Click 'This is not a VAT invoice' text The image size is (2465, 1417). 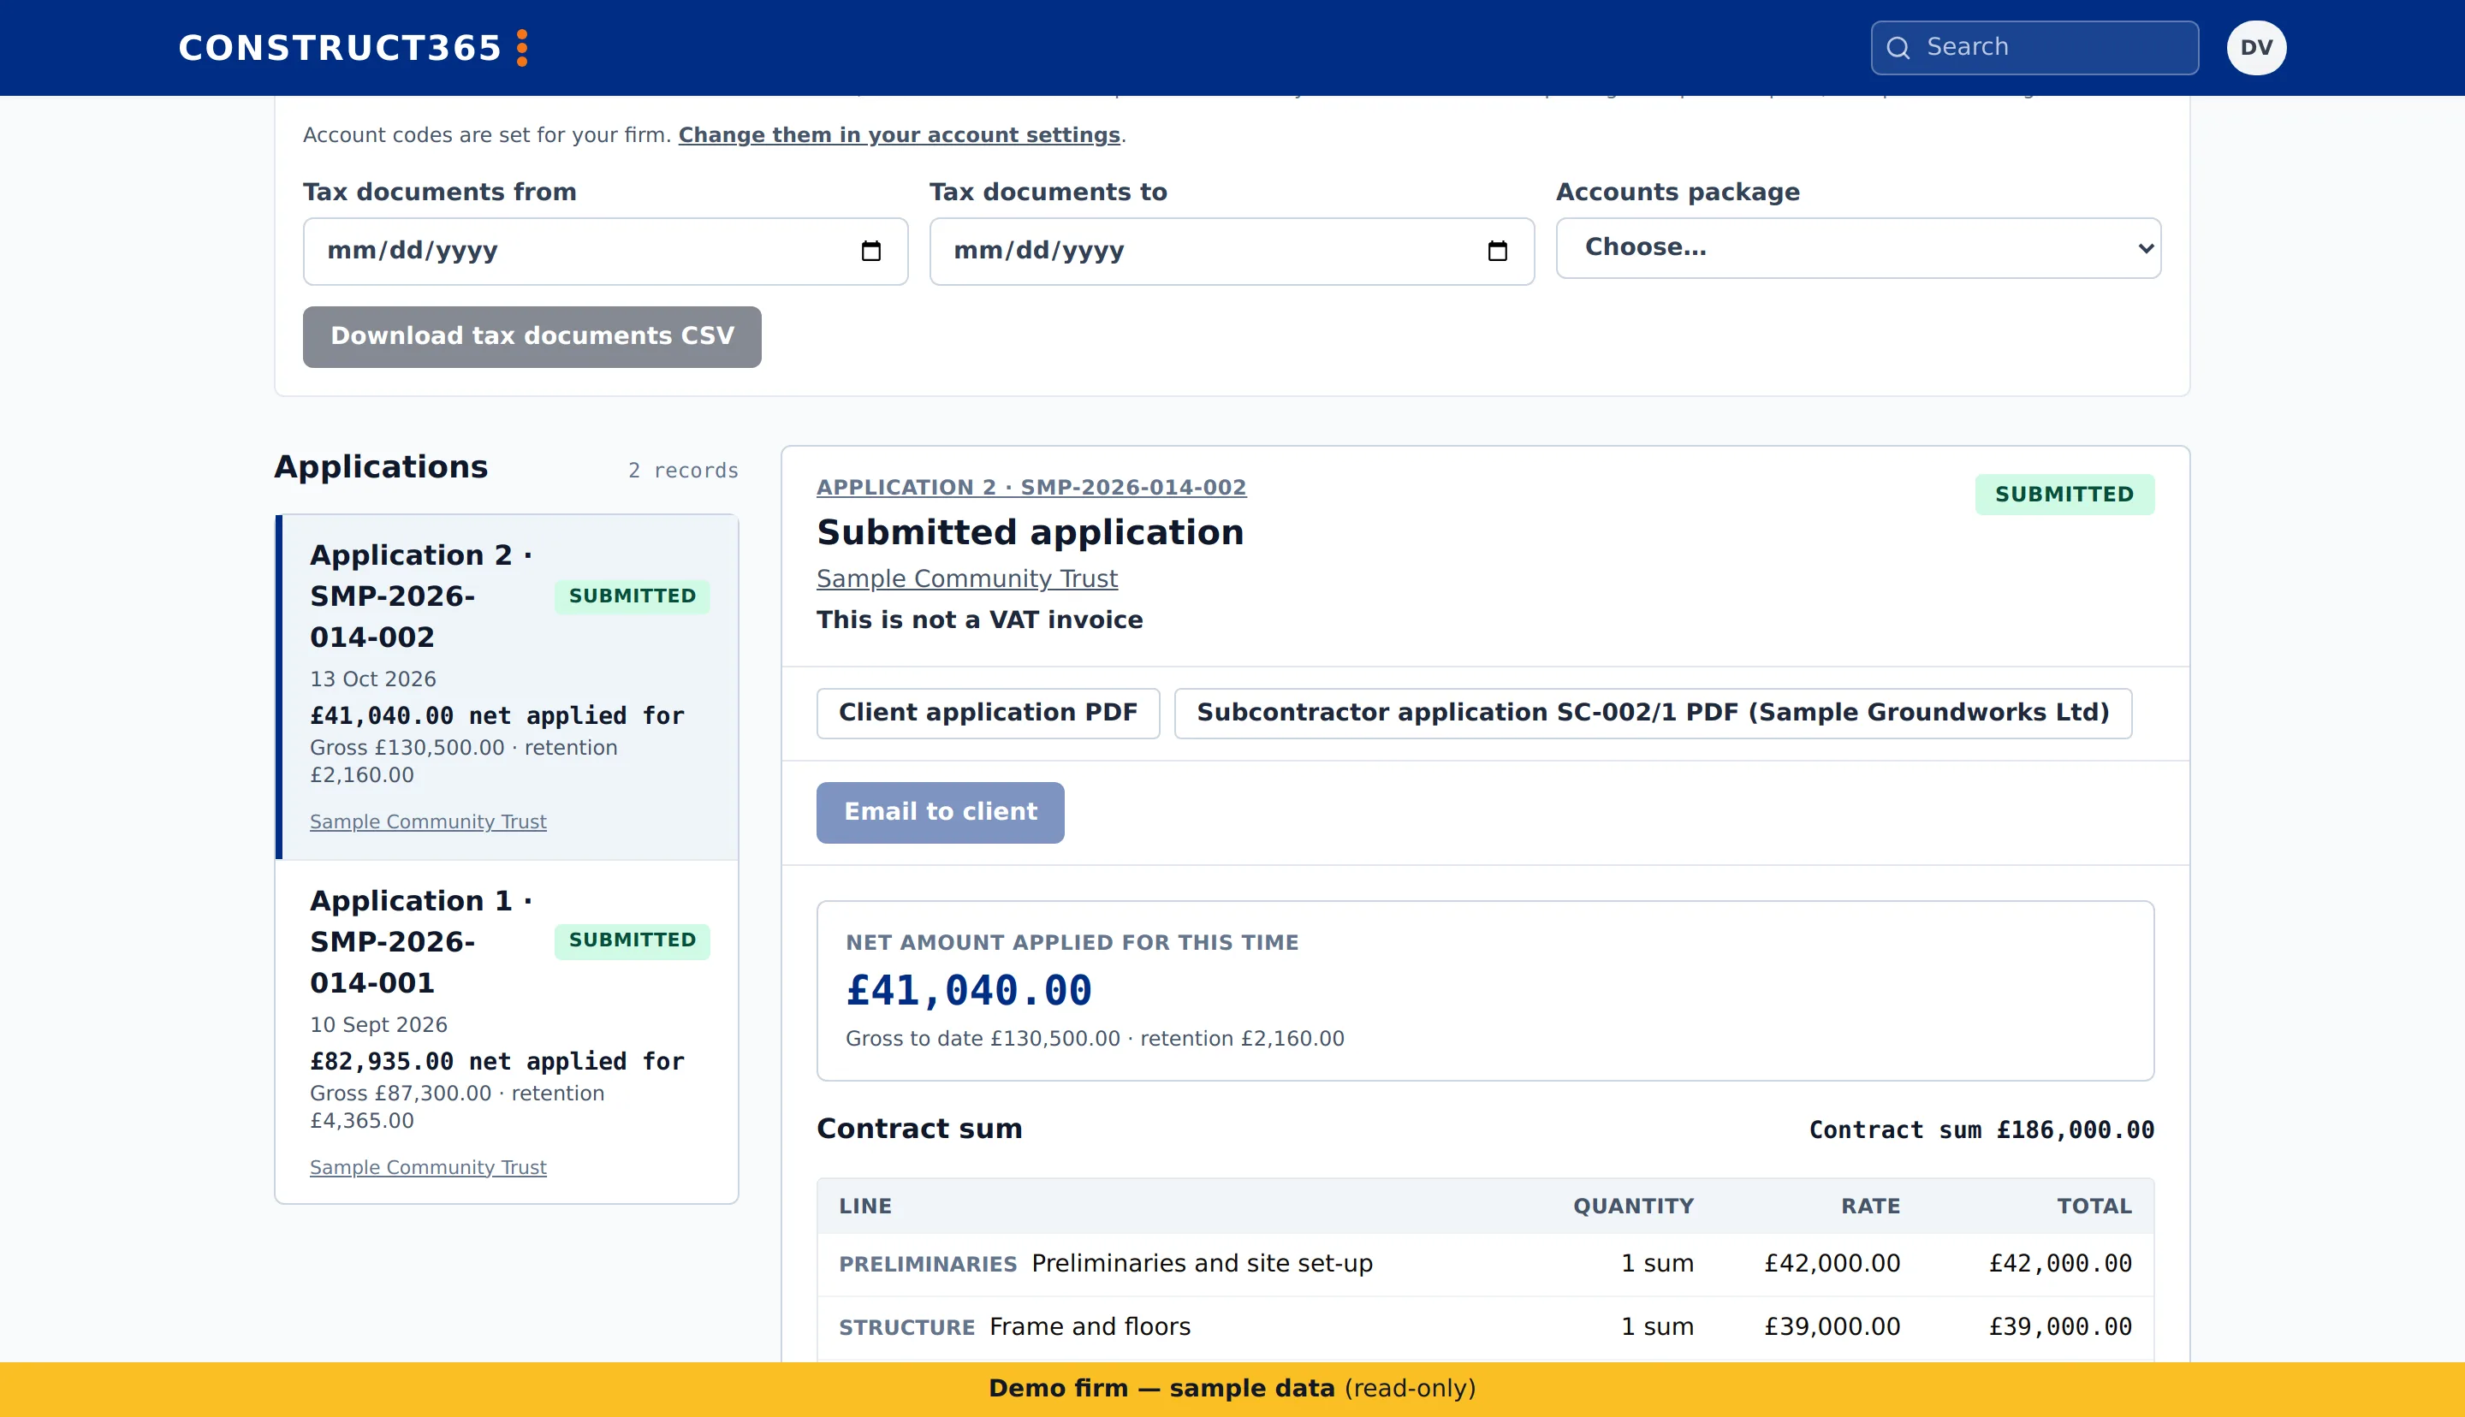coord(980,620)
